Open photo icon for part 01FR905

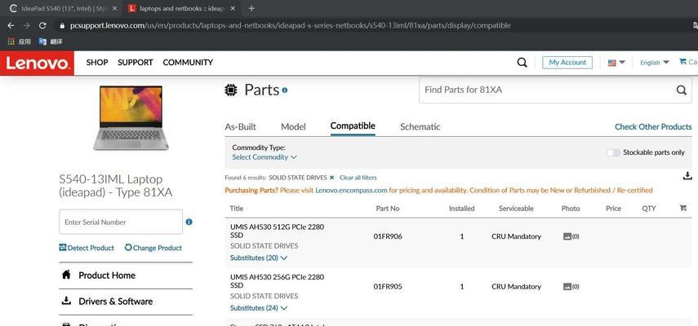(x=567, y=286)
